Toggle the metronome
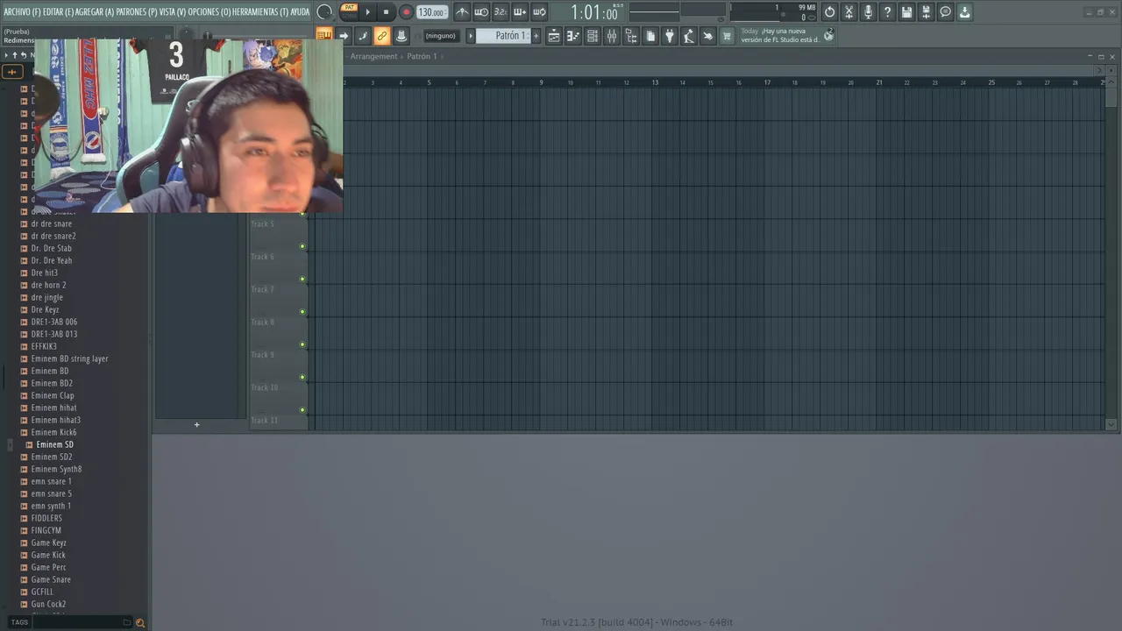 462,12
